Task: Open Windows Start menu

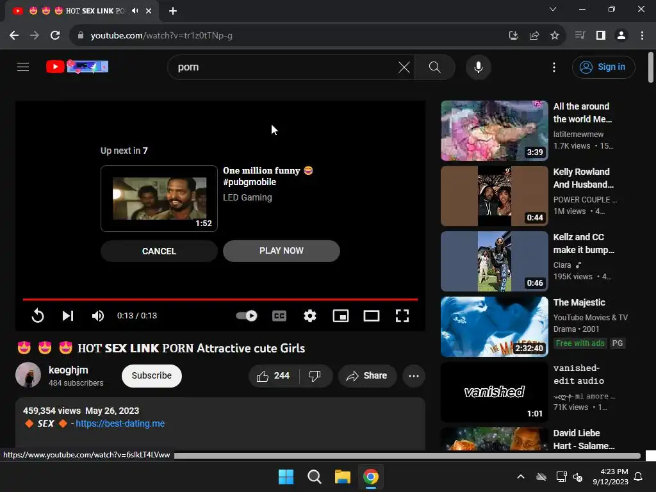Action: point(286,477)
